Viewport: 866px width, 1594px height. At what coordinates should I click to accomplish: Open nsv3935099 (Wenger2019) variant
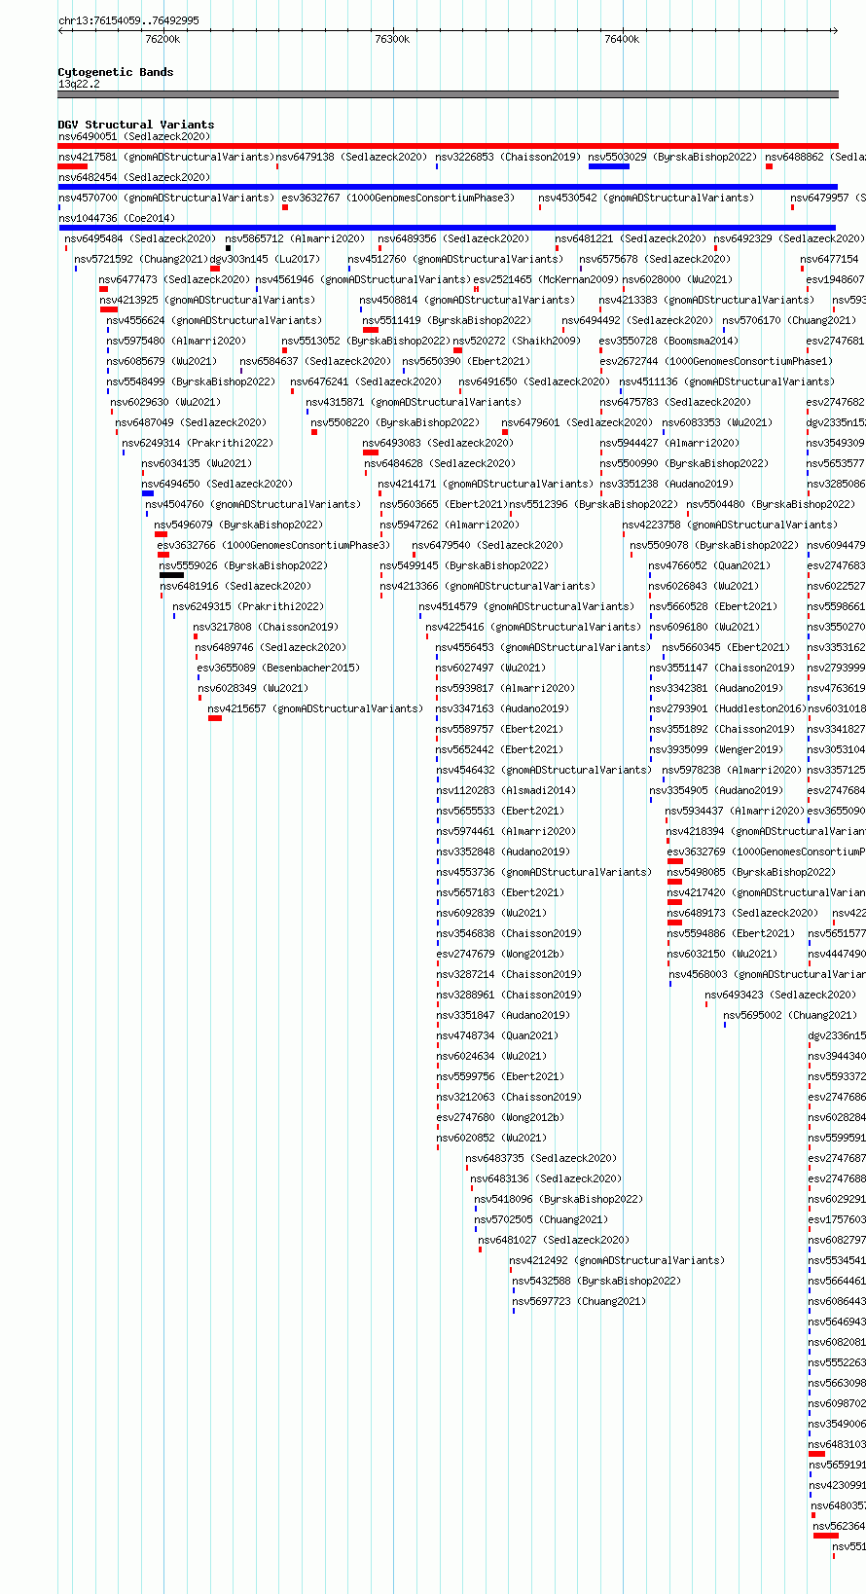point(716,750)
